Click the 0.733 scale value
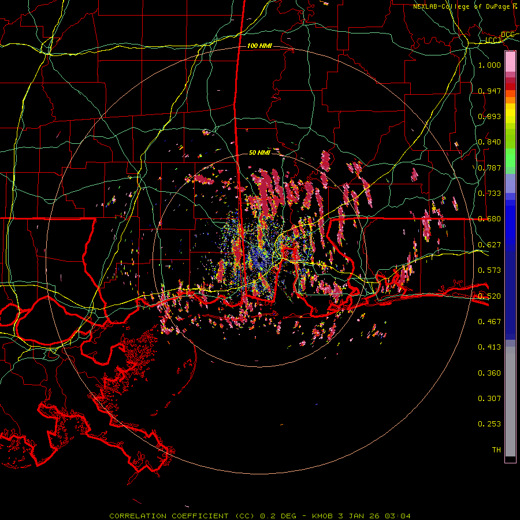 click(x=489, y=194)
